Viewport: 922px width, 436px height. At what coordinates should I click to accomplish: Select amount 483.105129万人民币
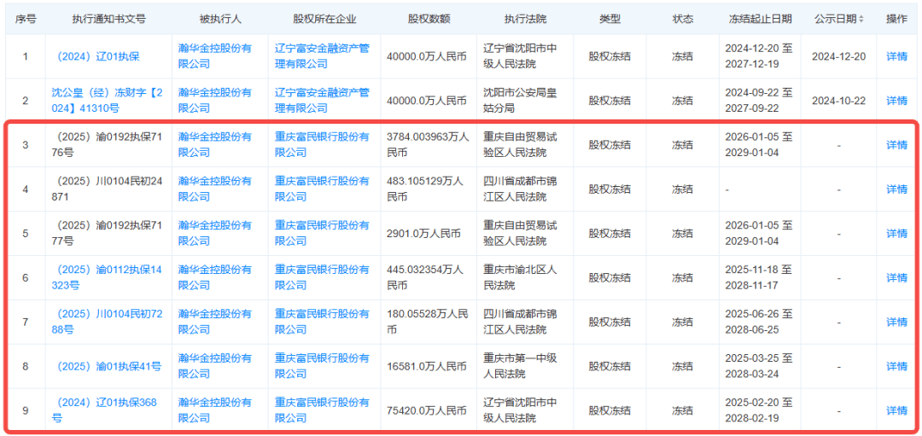click(424, 189)
